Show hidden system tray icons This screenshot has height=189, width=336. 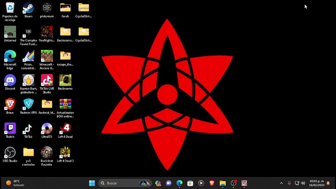click(281, 183)
